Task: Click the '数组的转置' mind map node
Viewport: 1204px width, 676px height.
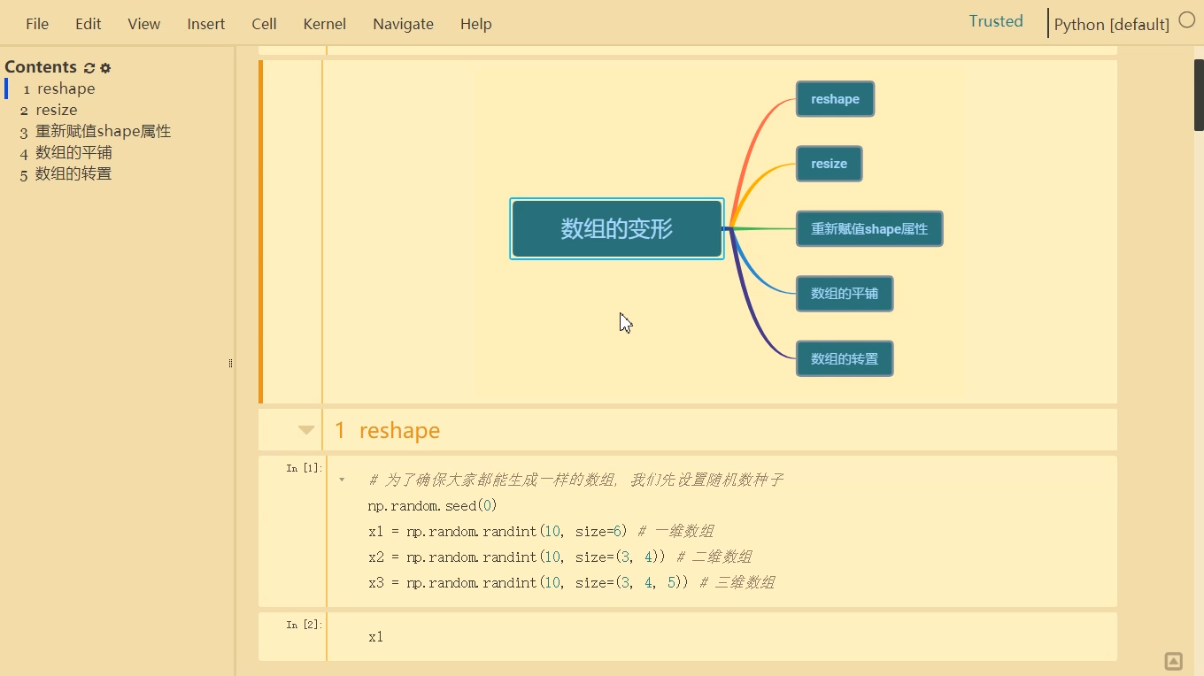Action: tap(845, 358)
